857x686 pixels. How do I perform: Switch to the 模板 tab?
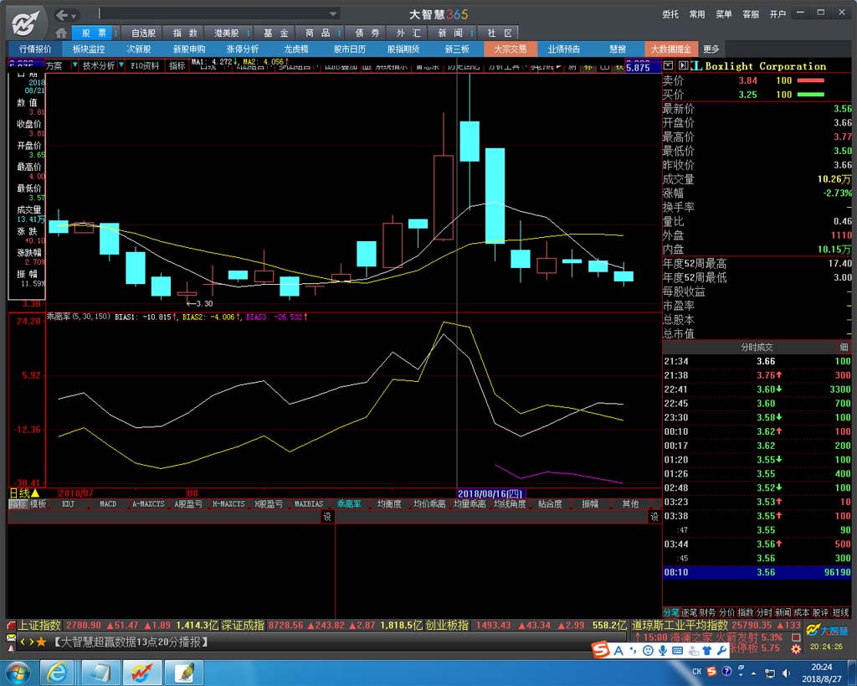tap(38, 504)
